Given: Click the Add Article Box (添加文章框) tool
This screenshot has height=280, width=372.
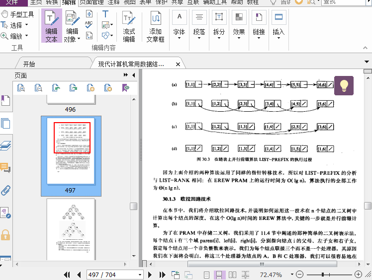Looking at the screenshot, I should point(155,26).
